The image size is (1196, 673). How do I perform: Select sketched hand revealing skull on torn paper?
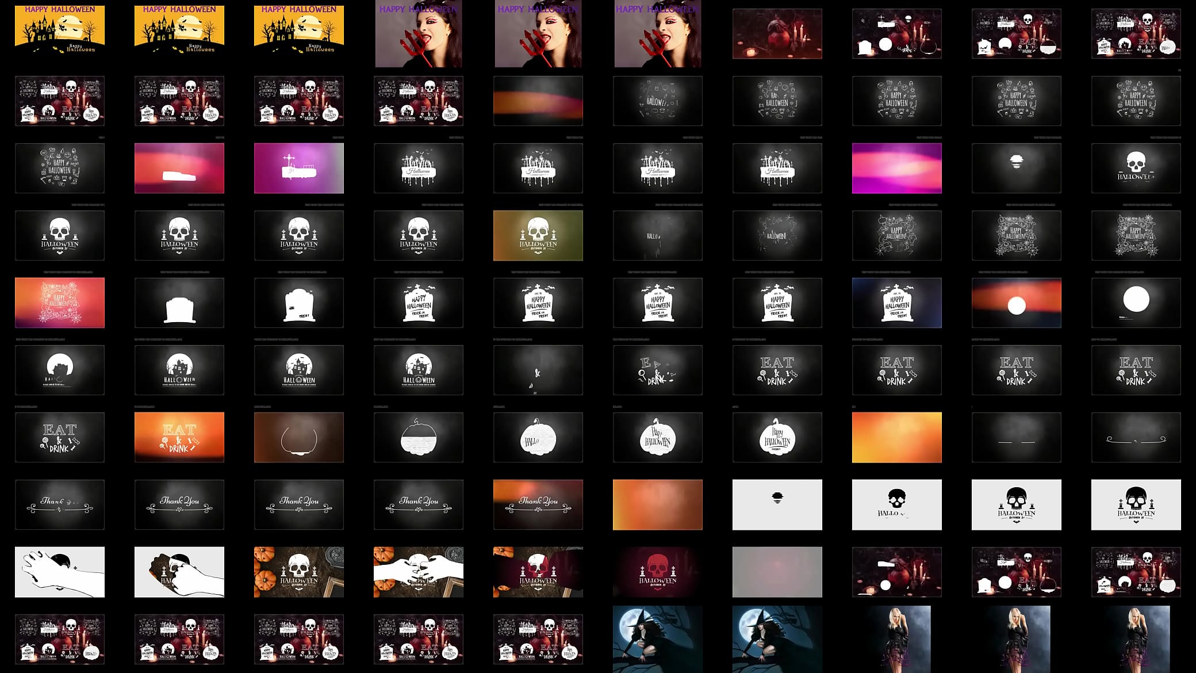[x=179, y=572]
